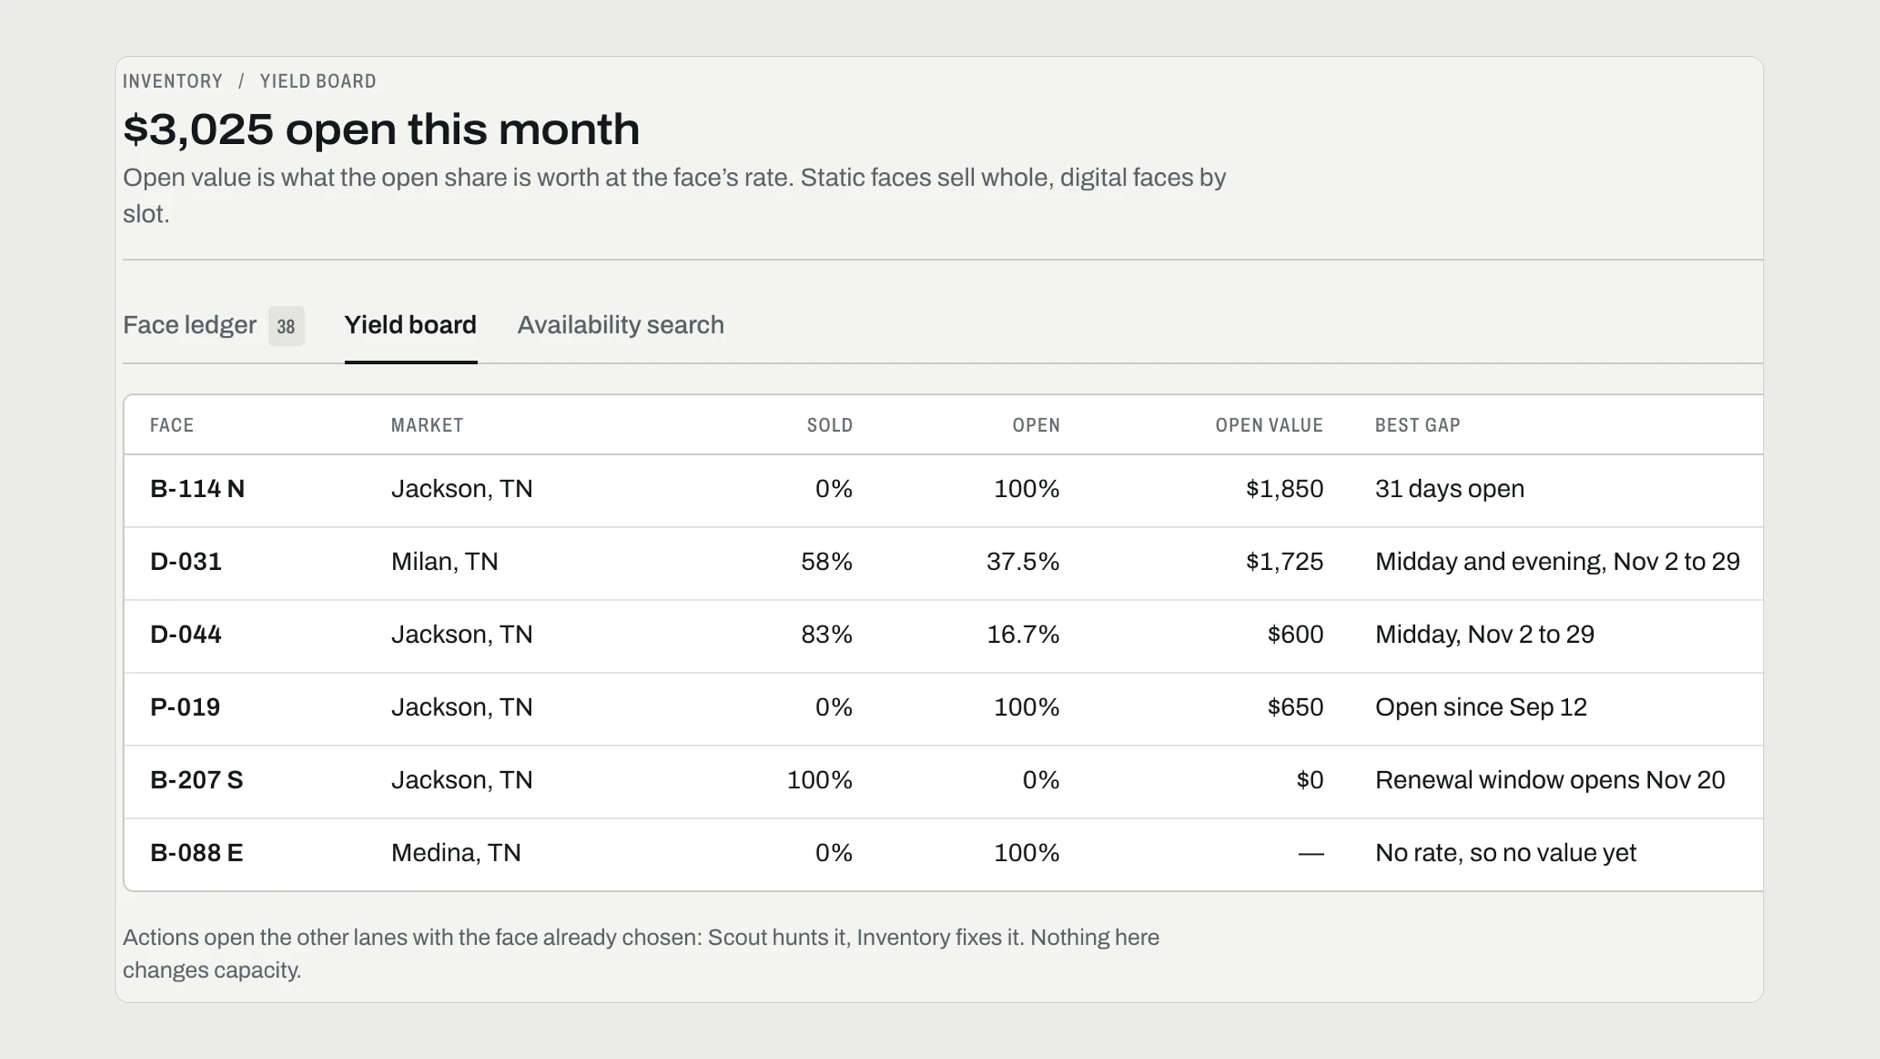The image size is (1880, 1059).
Task: Click the $1,725 open value
Action: click(1284, 562)
